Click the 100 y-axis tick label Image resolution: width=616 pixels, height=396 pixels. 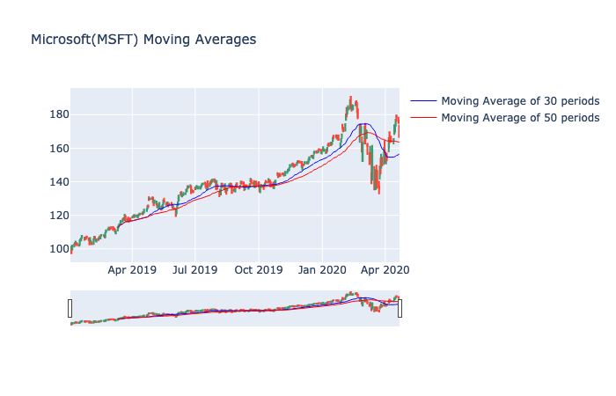click(59, 249)
